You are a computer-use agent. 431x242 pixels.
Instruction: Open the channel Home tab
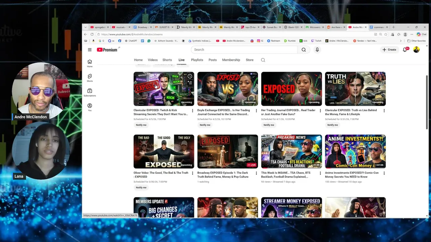click(138, 60)
